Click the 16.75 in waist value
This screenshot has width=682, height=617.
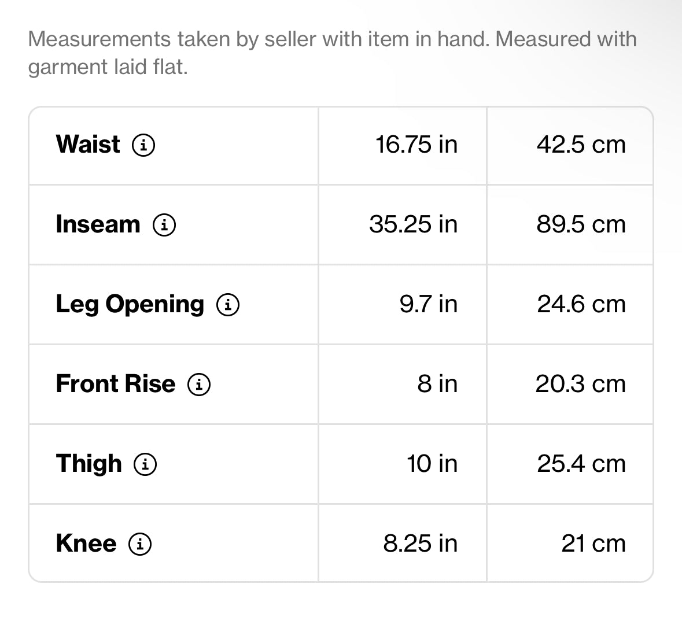[x=416, y=145]
